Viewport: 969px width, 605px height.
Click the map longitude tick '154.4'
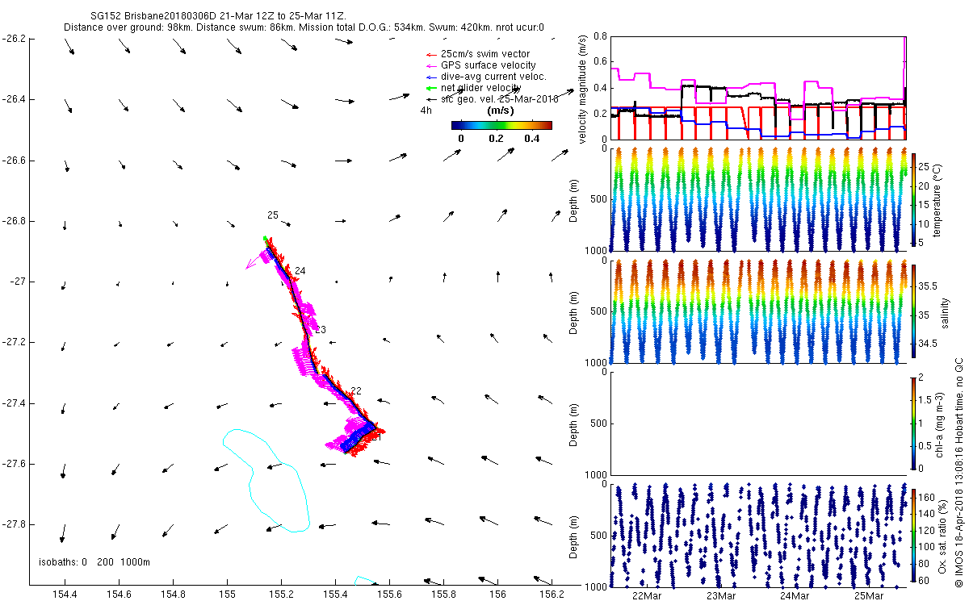pos(64,595)
